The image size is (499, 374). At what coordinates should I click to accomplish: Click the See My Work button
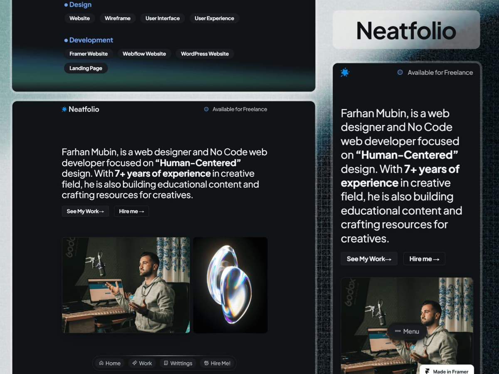pos(85,211)
